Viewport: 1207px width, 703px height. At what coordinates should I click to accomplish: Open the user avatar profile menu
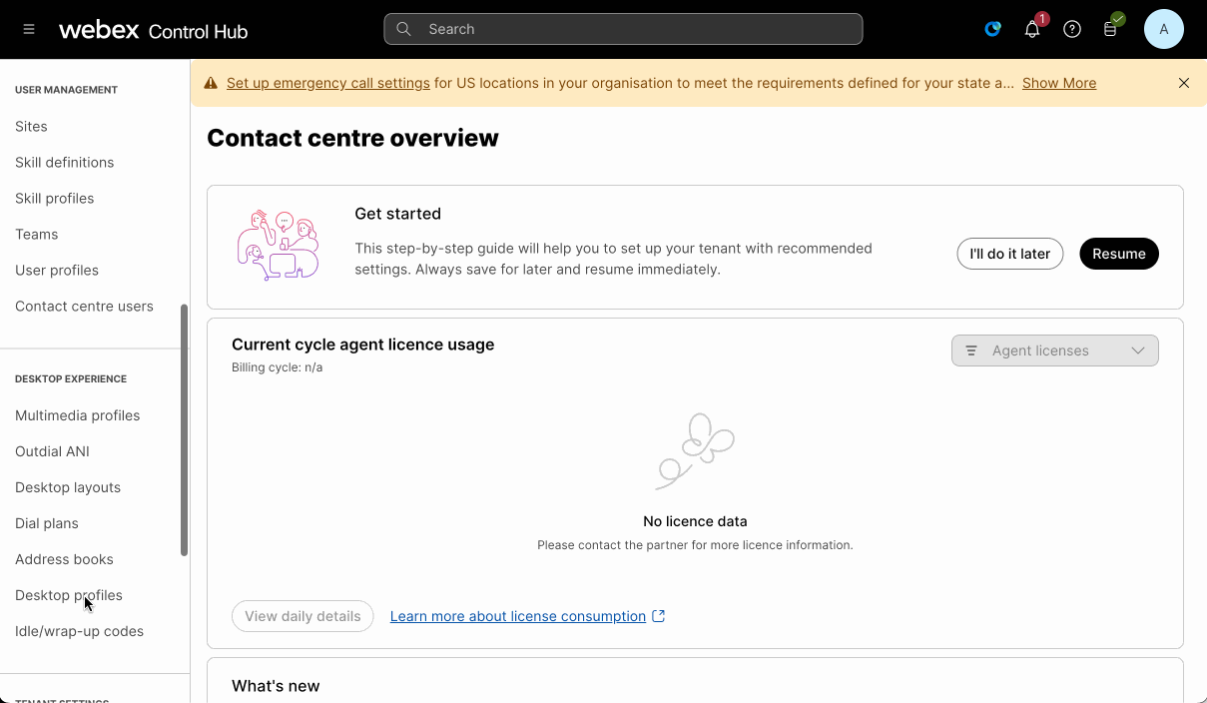click(x=1163, y=30)
